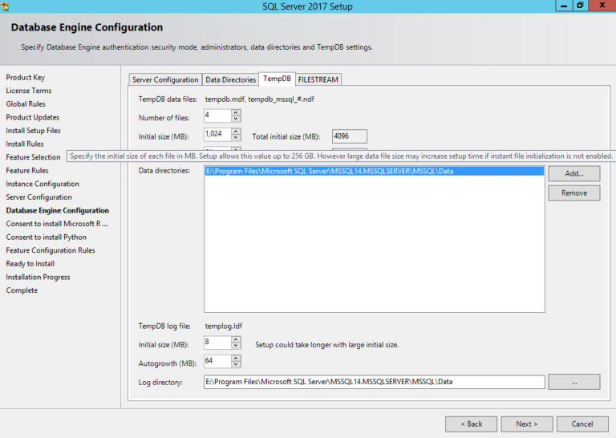Click the log Autogrowth field showing 64
This screenshot has width=616, height=438.
217,362
